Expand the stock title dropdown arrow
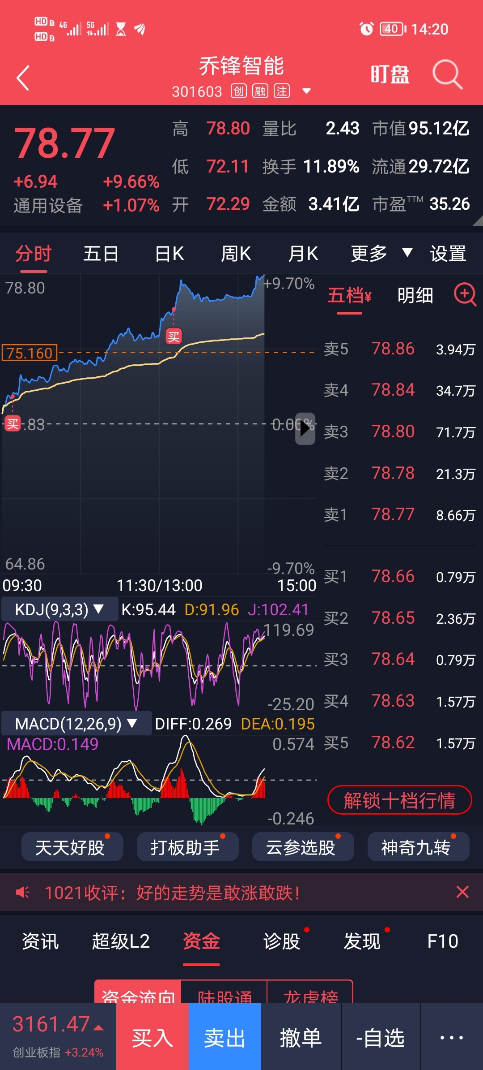This screenshot has width=483, height=1070. click(307, 91)
